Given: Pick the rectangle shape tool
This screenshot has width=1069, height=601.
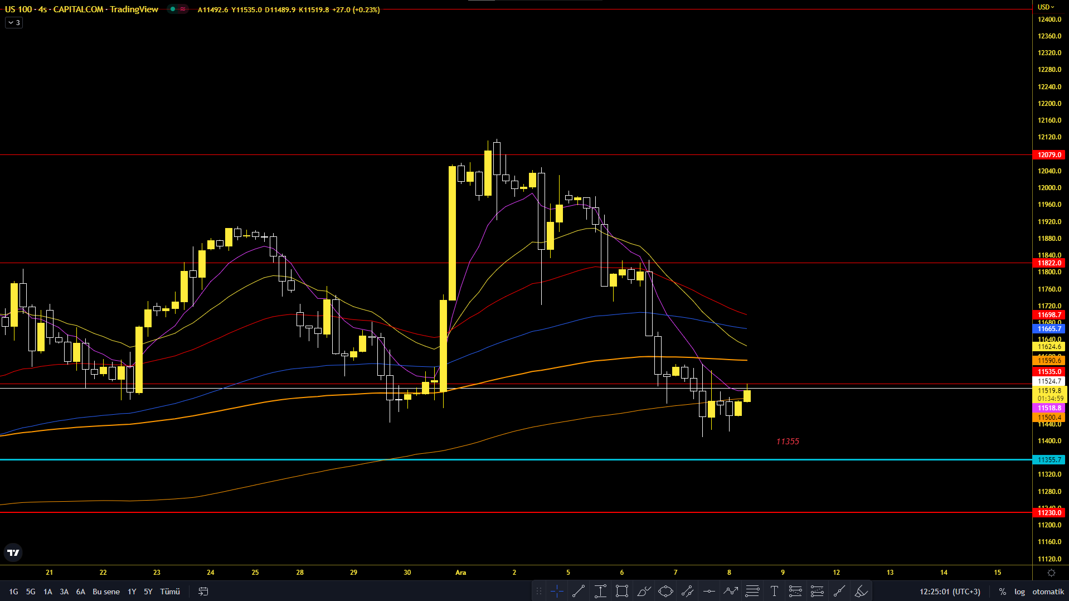Looking at the screenshot, I should coord(622,592).
